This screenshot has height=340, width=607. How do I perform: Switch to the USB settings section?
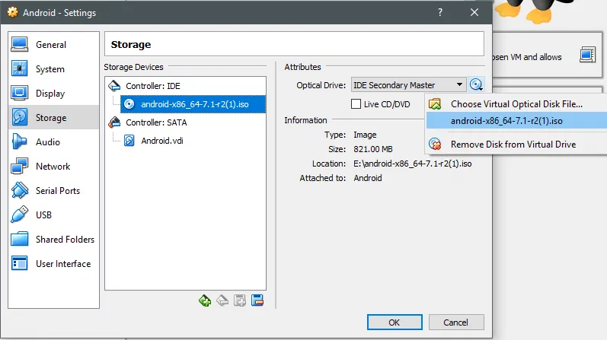pyautogui.click(x=44, y=215)
